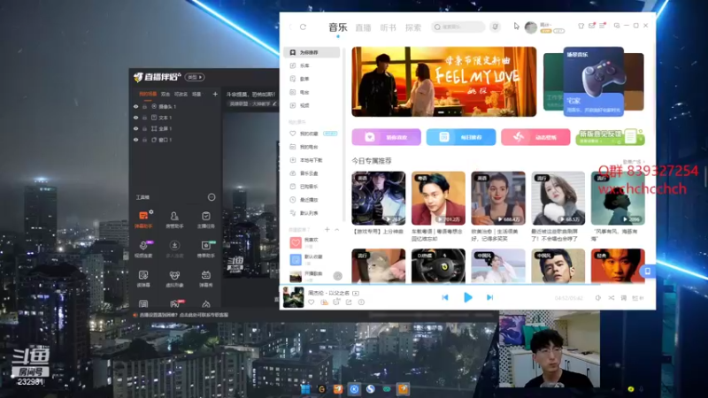This screenshot has width=708, height=398.
Task: Open 房管助手 tool in 直播伴侣
Action: click(174, 219)
